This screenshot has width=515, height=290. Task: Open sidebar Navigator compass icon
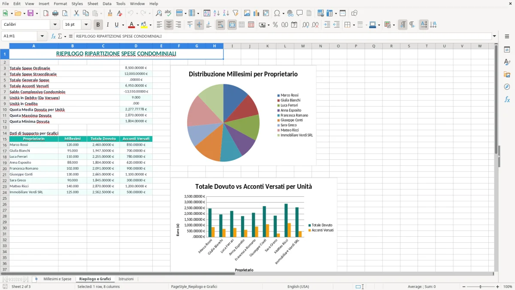coord(507,87)
